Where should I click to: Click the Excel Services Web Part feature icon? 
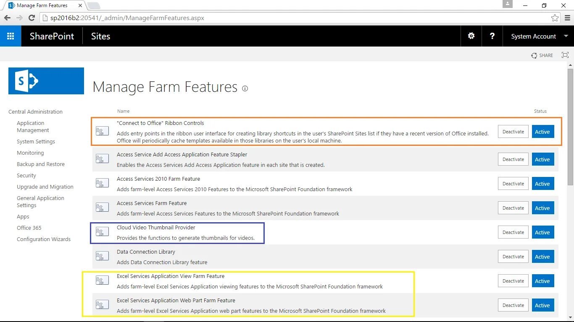click(x=102, y=305)
